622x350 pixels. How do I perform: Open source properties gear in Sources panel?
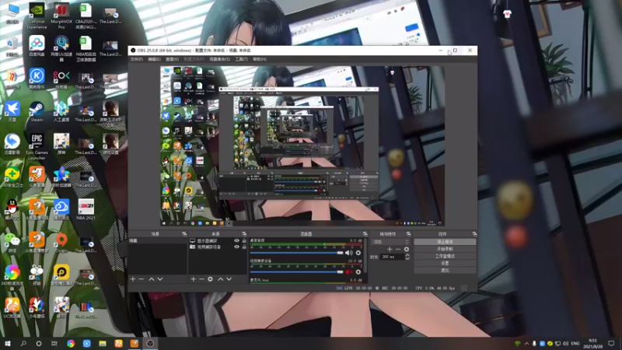click(x=210, y=279)
